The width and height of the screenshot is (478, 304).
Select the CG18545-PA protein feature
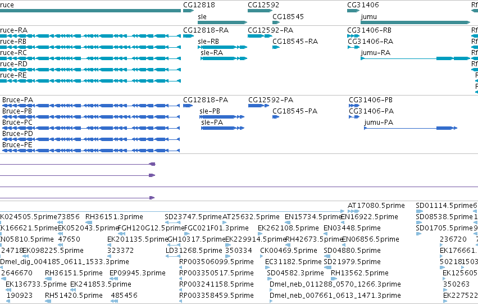tap(276, 117)
